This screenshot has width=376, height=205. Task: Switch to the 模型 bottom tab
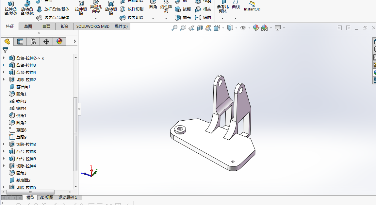pos(30,197)
